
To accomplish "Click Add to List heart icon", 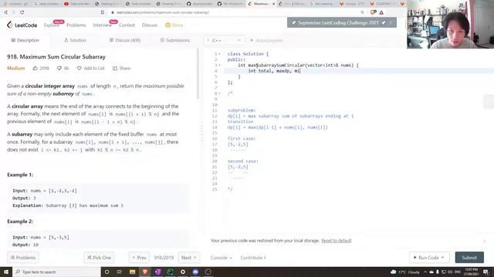I will tap(79, 68).
